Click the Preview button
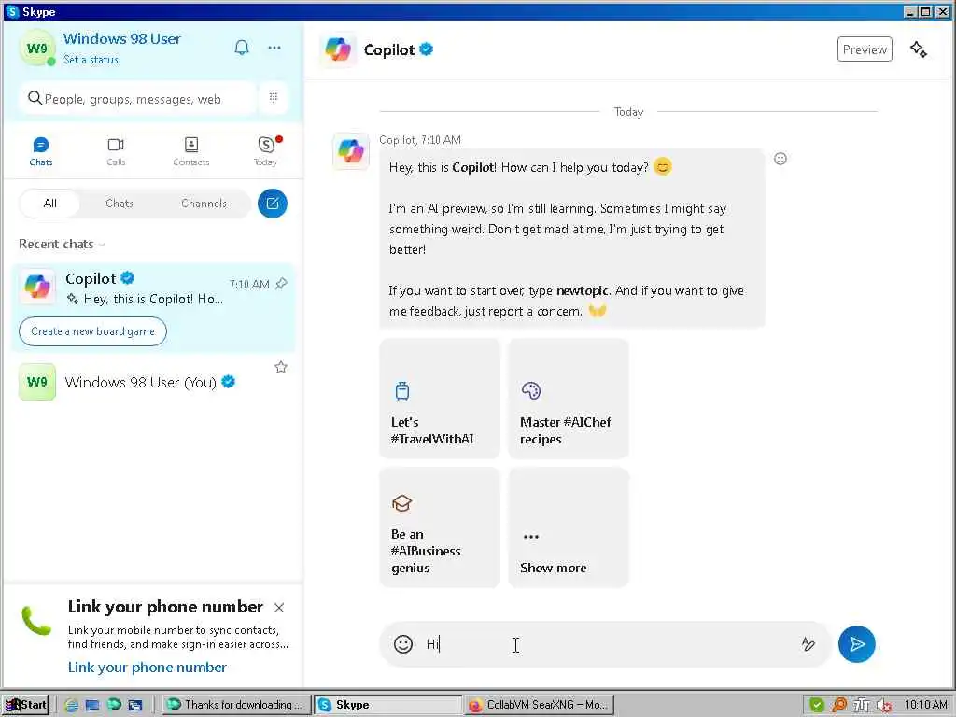 [x=865, y=49]
